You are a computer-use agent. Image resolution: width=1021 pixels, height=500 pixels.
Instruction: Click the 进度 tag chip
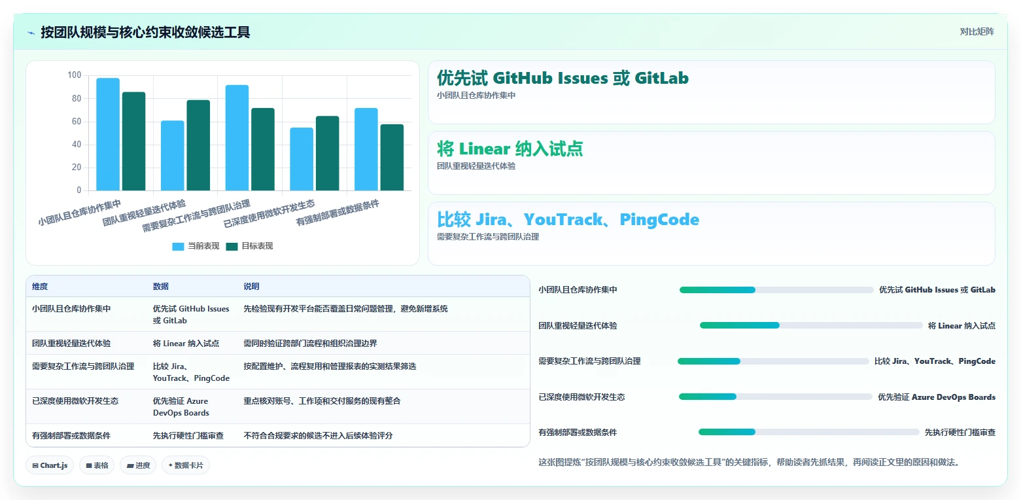pos(138,465)
